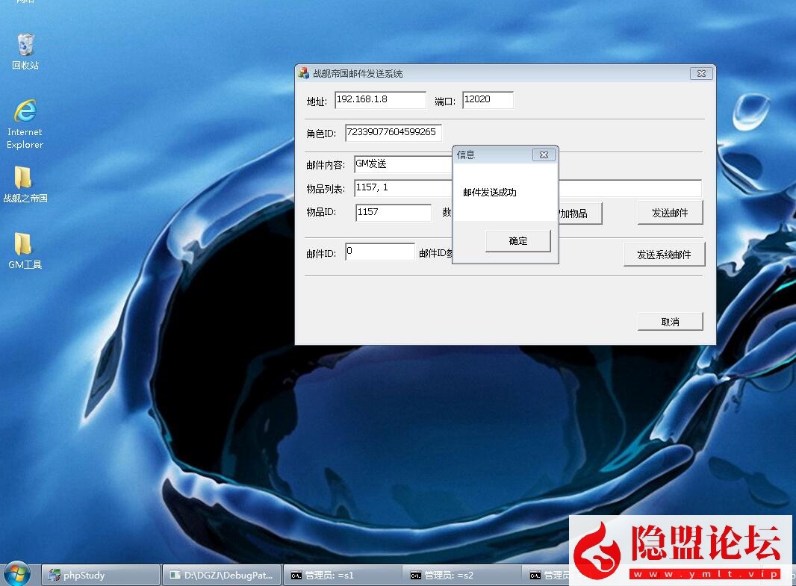Click the 发送系统邮件 button
The height and width of the screenshot is (586, 796).
[x=664, y=255]
